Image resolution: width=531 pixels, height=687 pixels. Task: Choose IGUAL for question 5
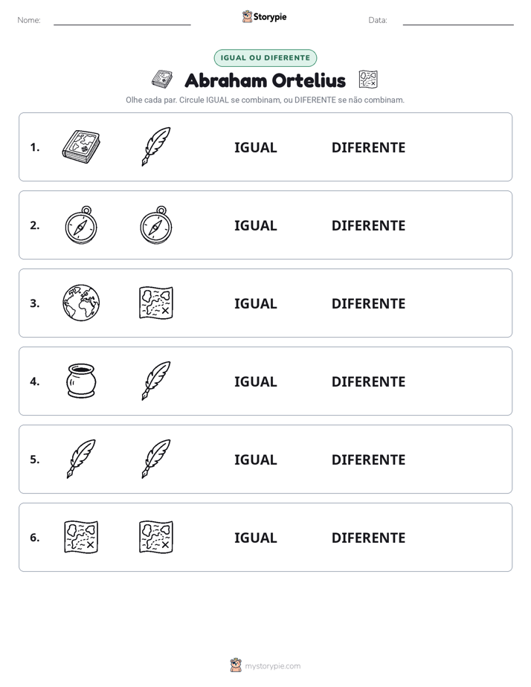coord(255,459)
